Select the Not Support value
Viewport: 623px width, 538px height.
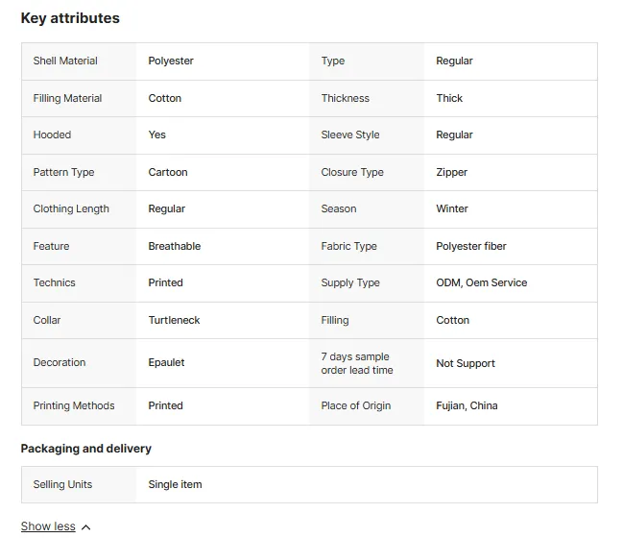pos(466,363)
